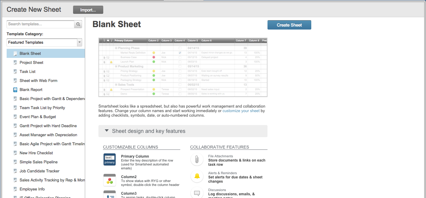Click the Import... button

(x=88, y=10)
